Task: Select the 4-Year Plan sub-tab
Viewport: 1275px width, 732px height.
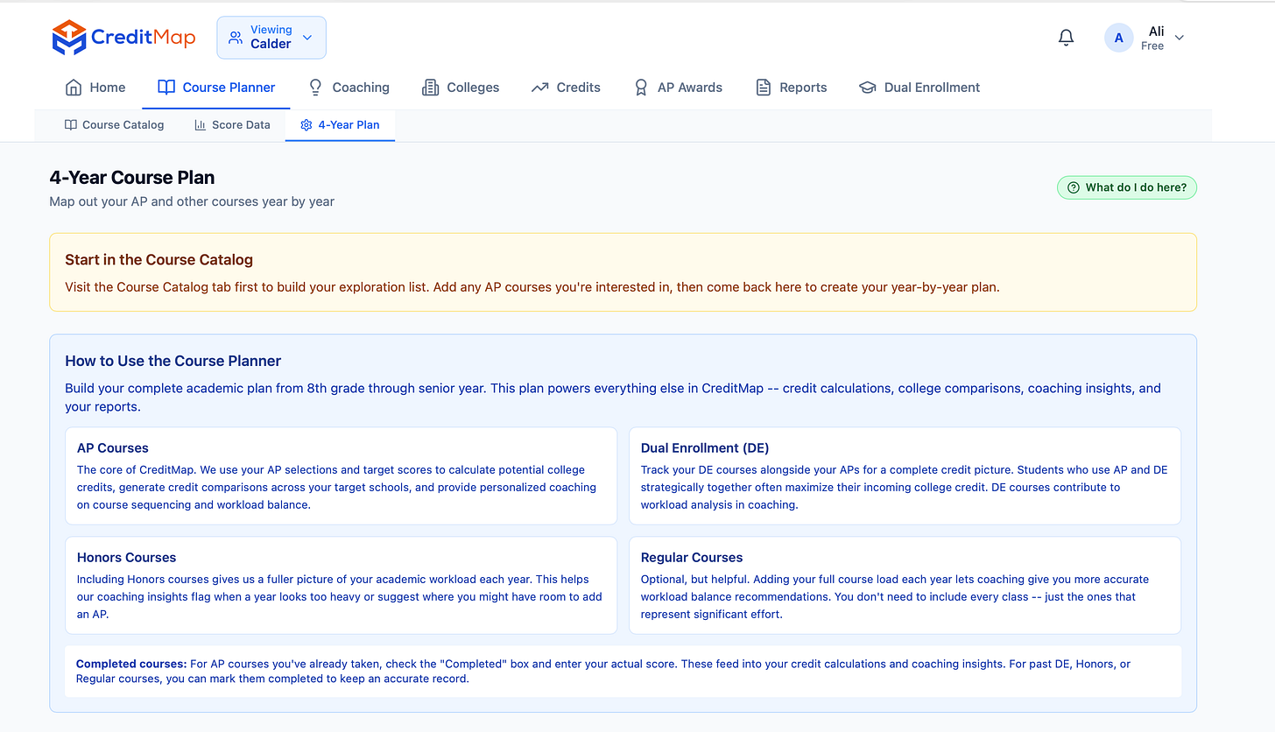Action: 340,125
